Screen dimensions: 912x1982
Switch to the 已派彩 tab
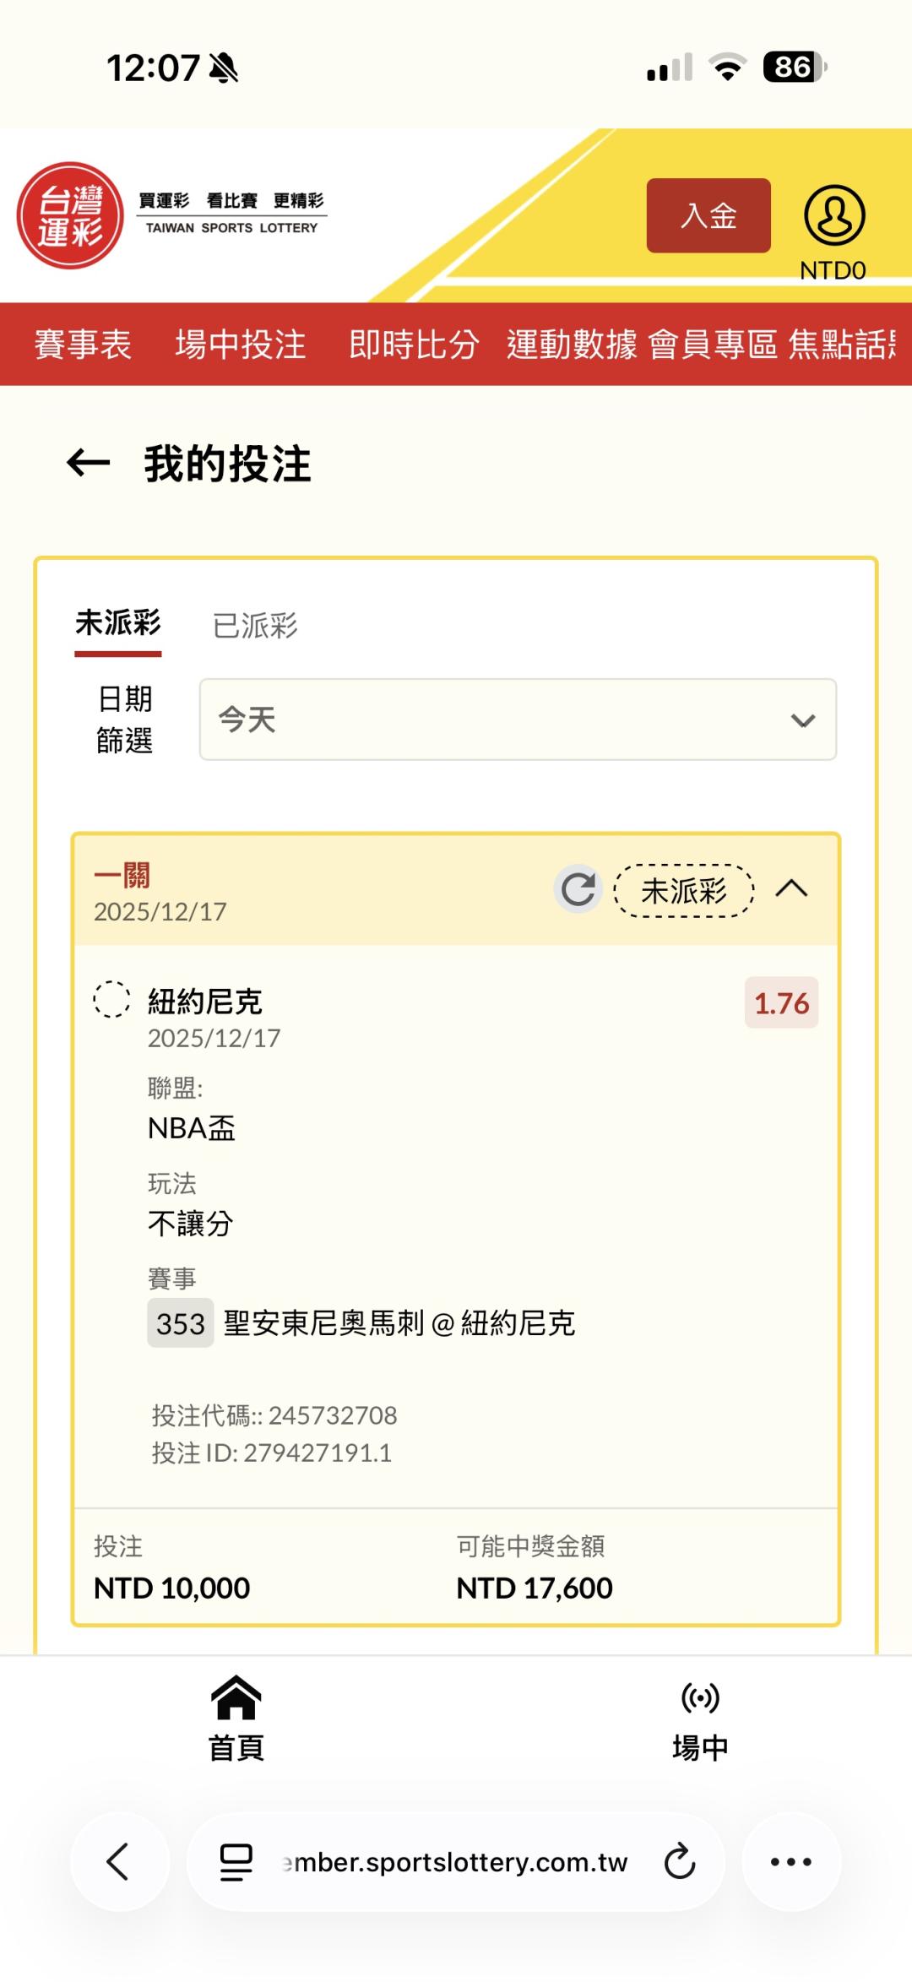pyautogui.click(x=255, y=626)
